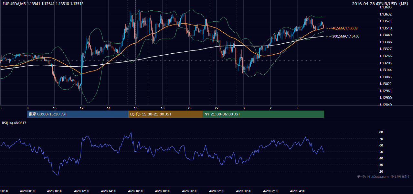This screenshot has width=413, height=194.
Task: Click the 4/28 20:00 time axis label
Action: pos(189,191)
